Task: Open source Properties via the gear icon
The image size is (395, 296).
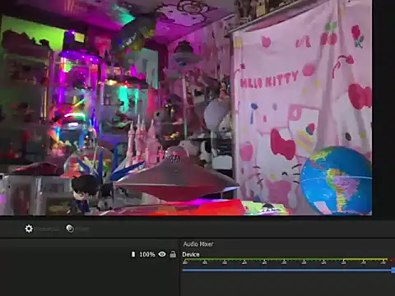Action: point(29,229)
